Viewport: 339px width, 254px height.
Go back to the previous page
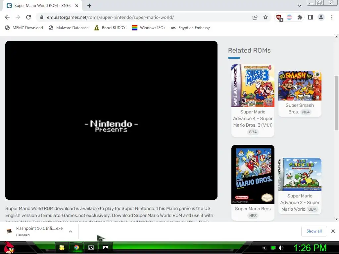pyautogui.click(x=7, y=17)
